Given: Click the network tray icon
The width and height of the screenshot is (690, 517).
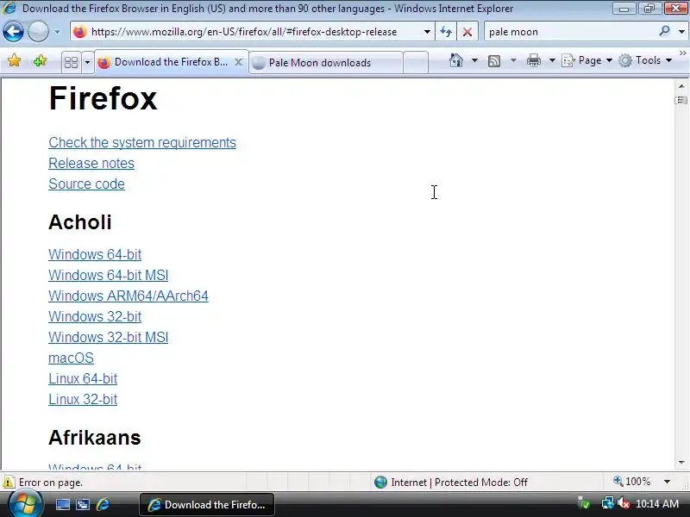Looking at the screenshot, I should (x=607, y=503).
